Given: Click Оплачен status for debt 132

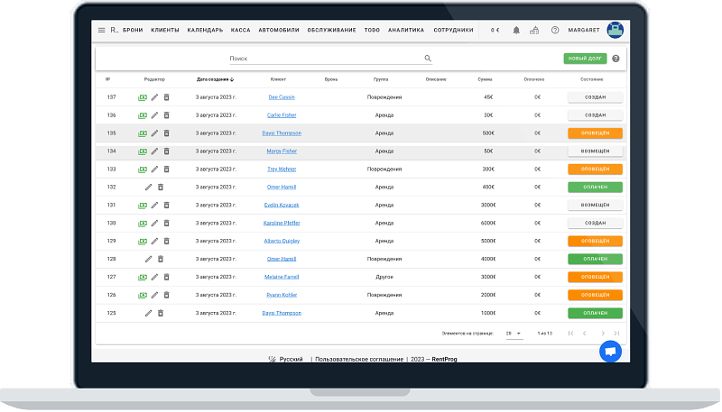Looking at the screenshot, I should (595, 188).
